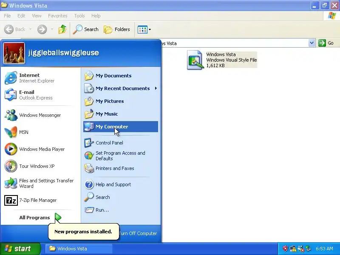Open the Tools menu
This screenshot has width=340, height=255.
click(x=79, y=16)
